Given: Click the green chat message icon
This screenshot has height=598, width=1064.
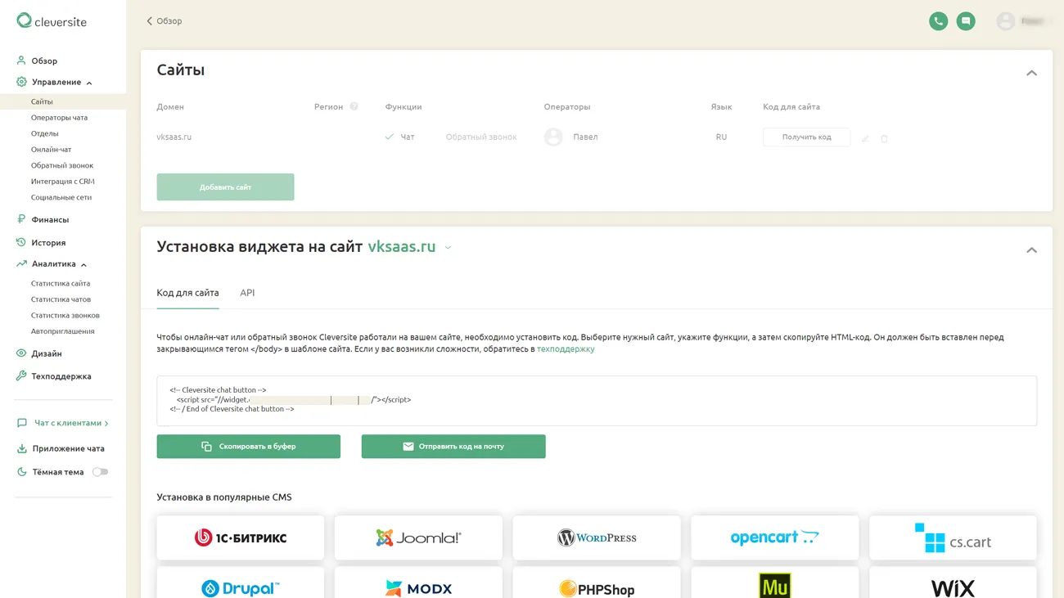Looking at the screenshot, I should coord(966,21).
